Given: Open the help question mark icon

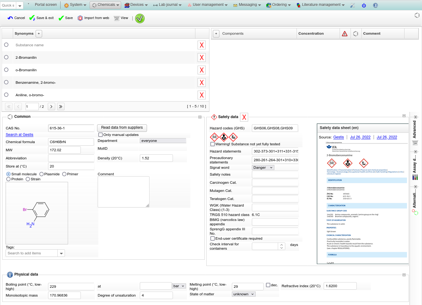Looking at the screenshot, I should click(x=375, y=5).
